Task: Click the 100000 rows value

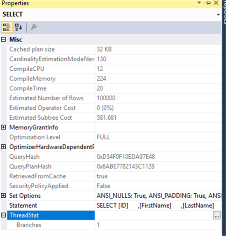Action: (x=106, y=98)
